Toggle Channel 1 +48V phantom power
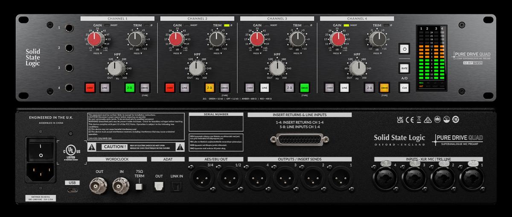Viewport: 512px width, 217px height. point(90,88)
